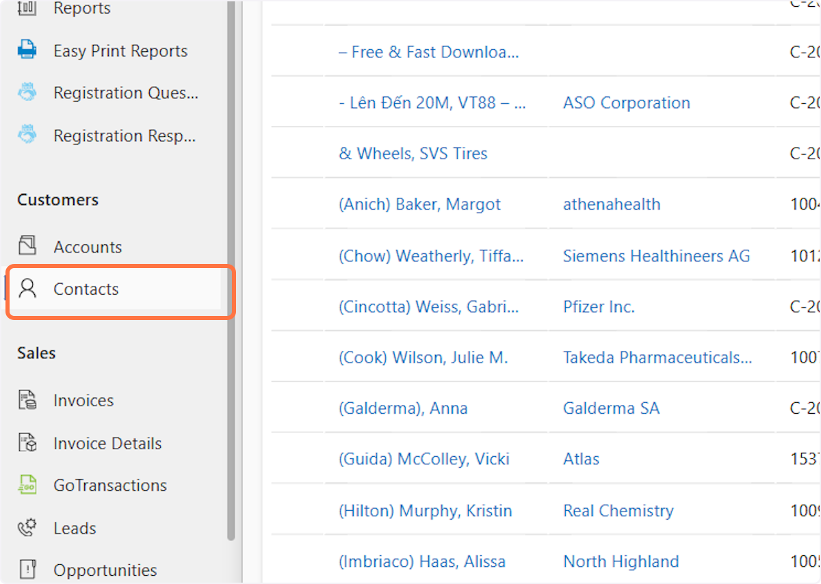Open the Real Chemistry account link
The height and width of the screenshot is (584, 821).
coord(618,510)
